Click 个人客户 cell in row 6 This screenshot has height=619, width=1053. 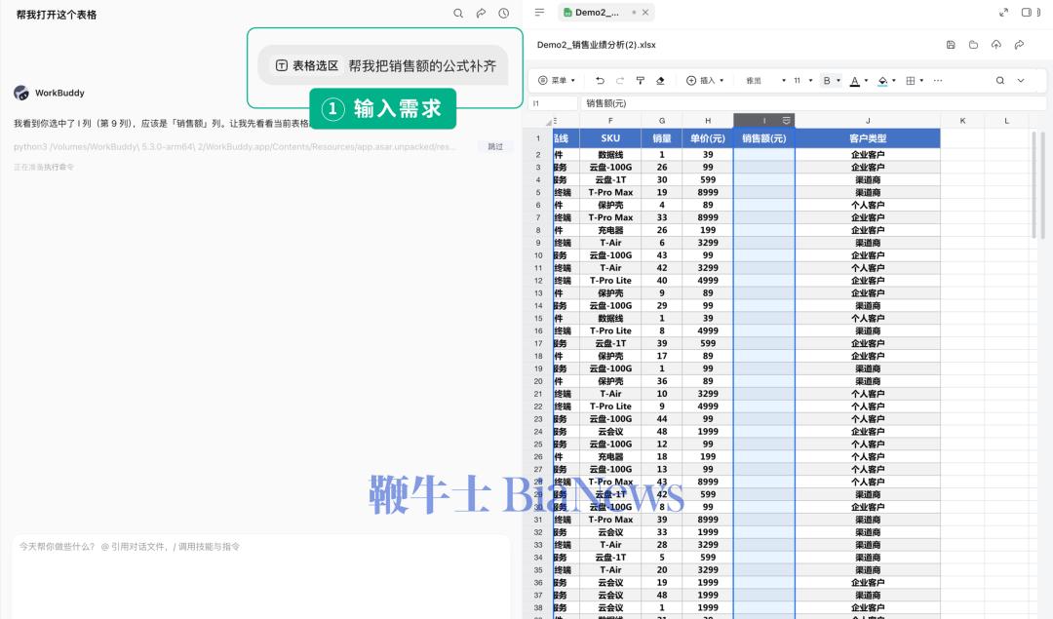[868, 205]
